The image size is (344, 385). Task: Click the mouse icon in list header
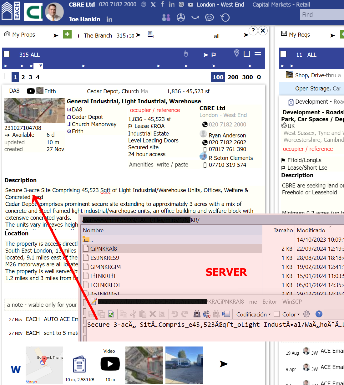tap(186, 54)
